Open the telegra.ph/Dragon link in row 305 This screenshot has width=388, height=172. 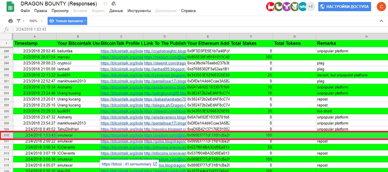pyautogui.click(x=165, y=105)
